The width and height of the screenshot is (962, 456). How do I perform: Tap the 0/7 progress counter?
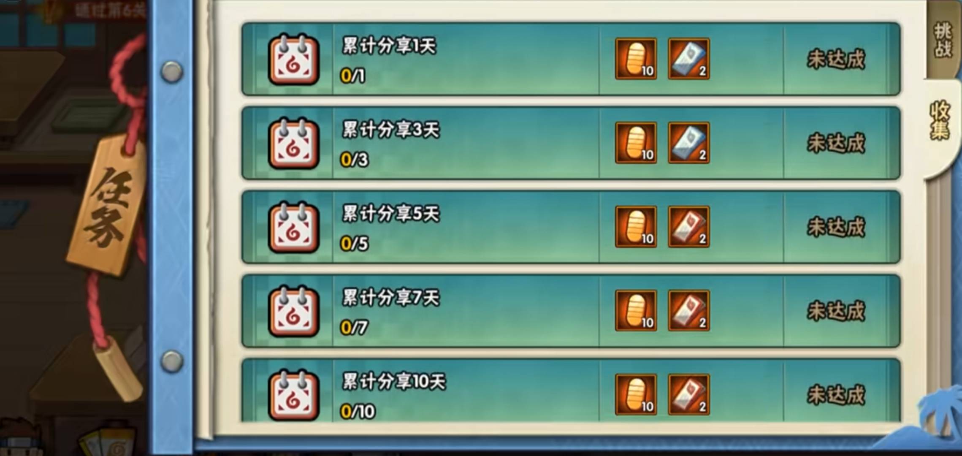click(x=354, y=327)
